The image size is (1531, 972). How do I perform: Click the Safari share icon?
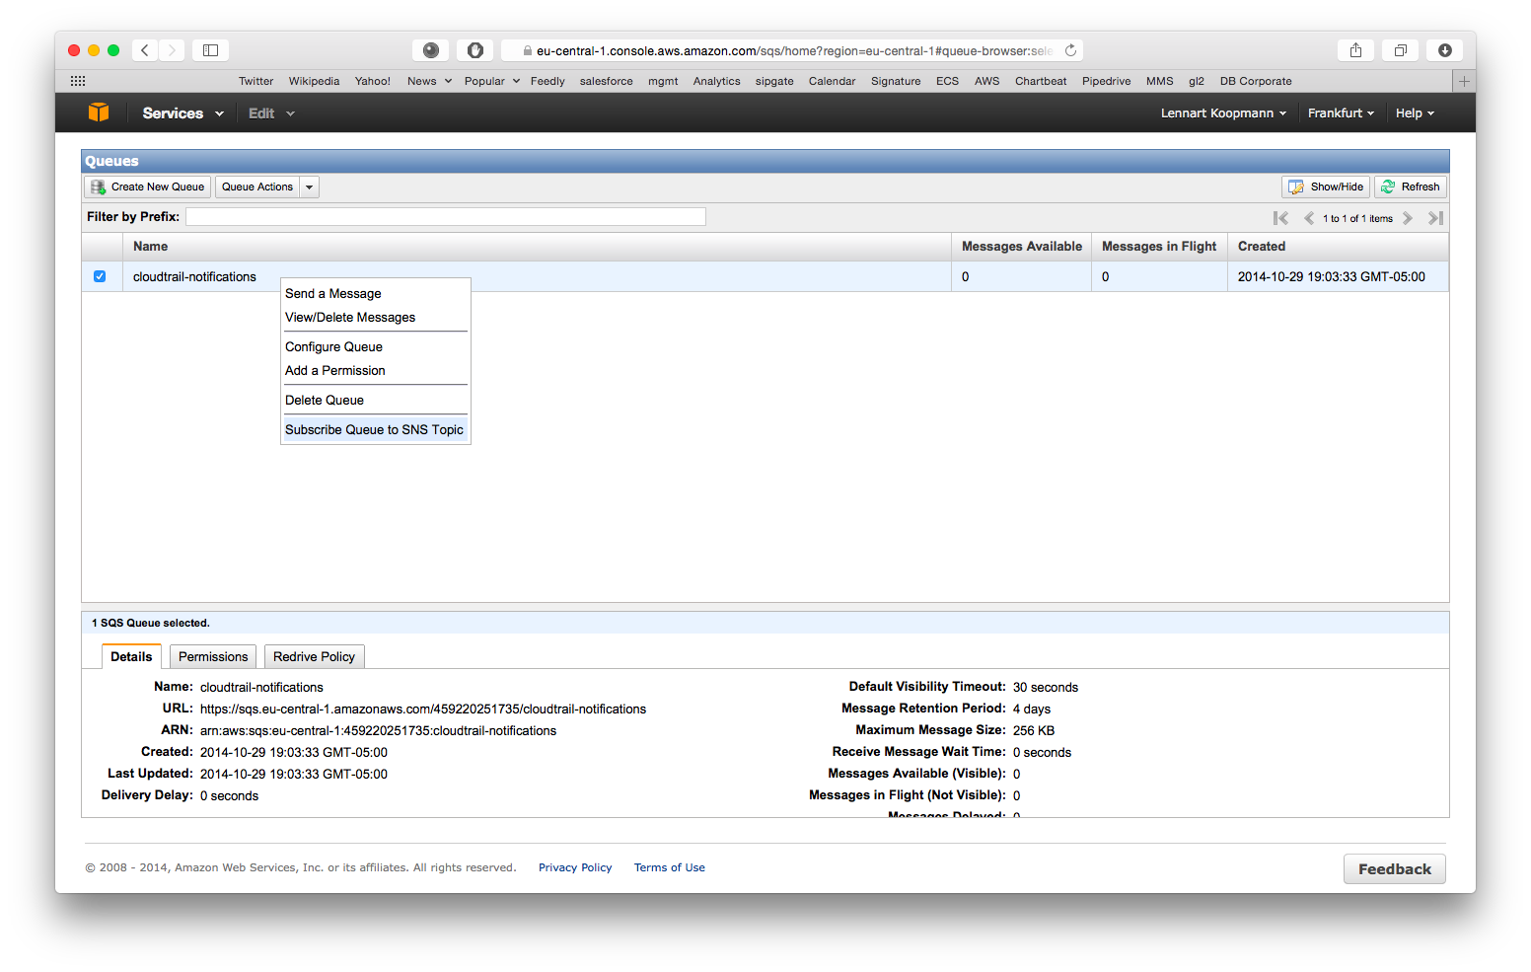[1355, 50]
